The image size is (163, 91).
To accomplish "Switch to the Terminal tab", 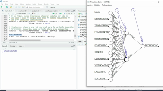I will tap(12, 46).
